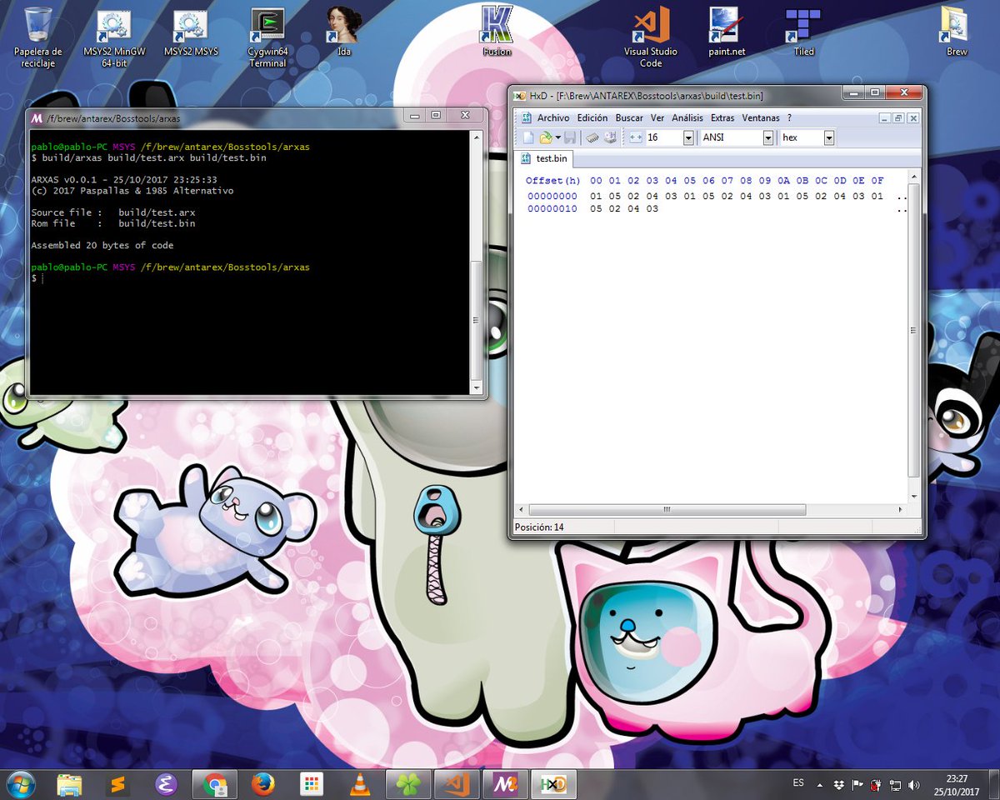1000x800 pixels.
Task: Open Google Chrome from the taskbar
Action: pyautogui.click(x=215, y=784)
